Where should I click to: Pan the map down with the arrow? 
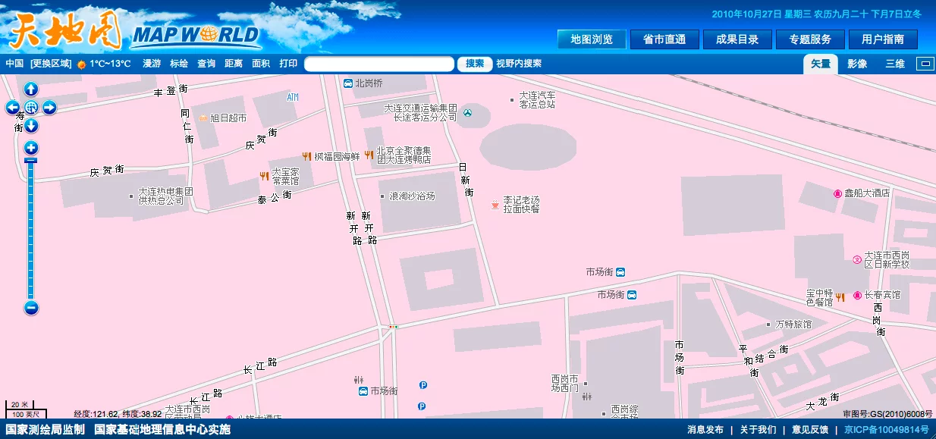[31, 126]
